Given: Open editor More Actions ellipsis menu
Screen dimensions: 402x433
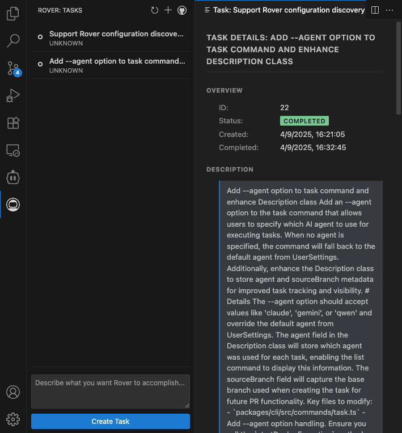Looking at the screenshot, I should (x=389, y=10).
